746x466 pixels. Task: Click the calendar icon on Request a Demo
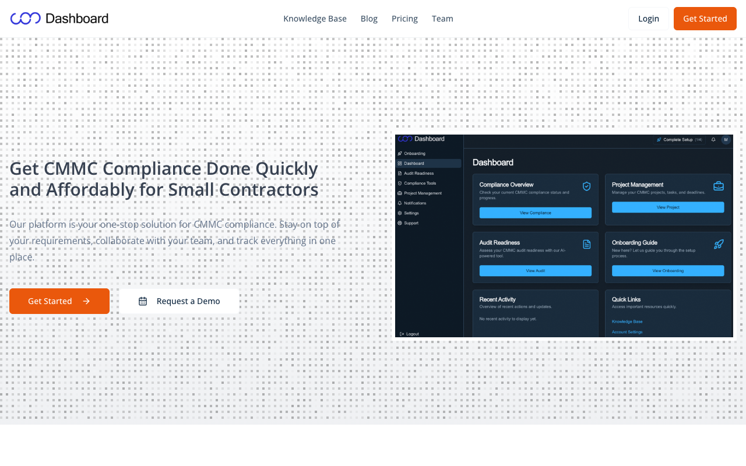(142, 301)
